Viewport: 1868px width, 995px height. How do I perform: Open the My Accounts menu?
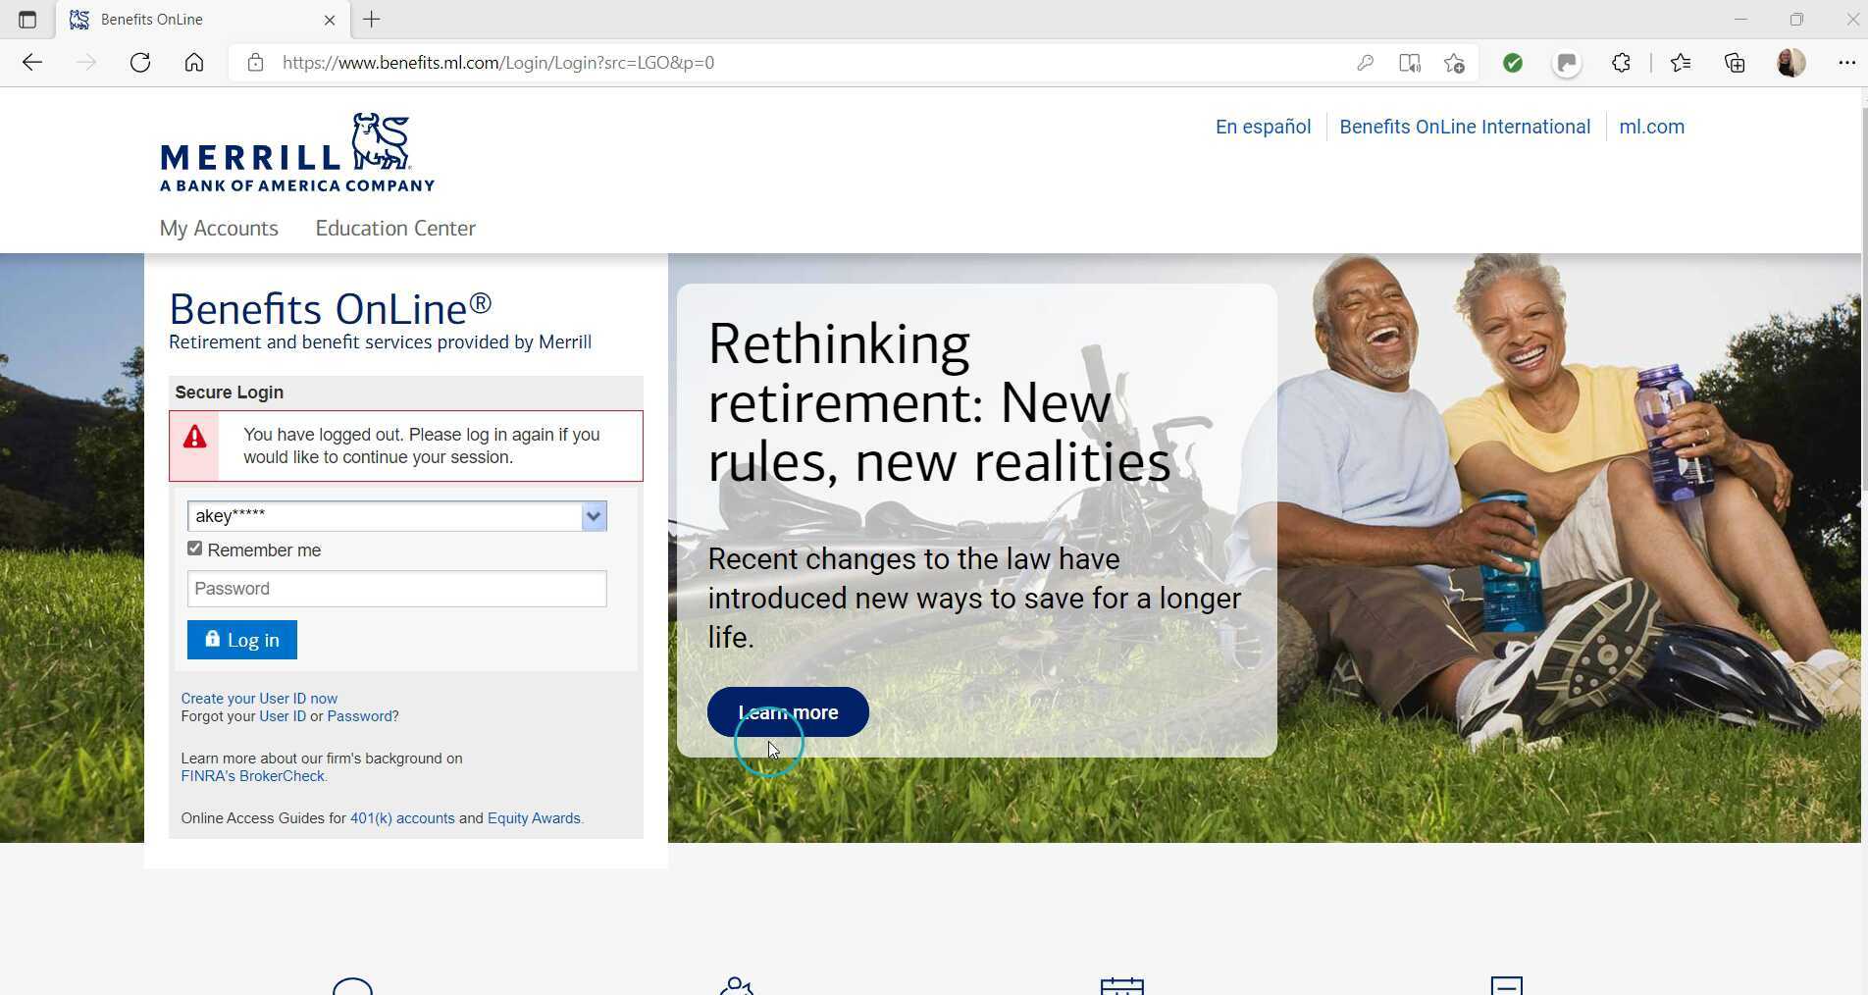(218, 228)
